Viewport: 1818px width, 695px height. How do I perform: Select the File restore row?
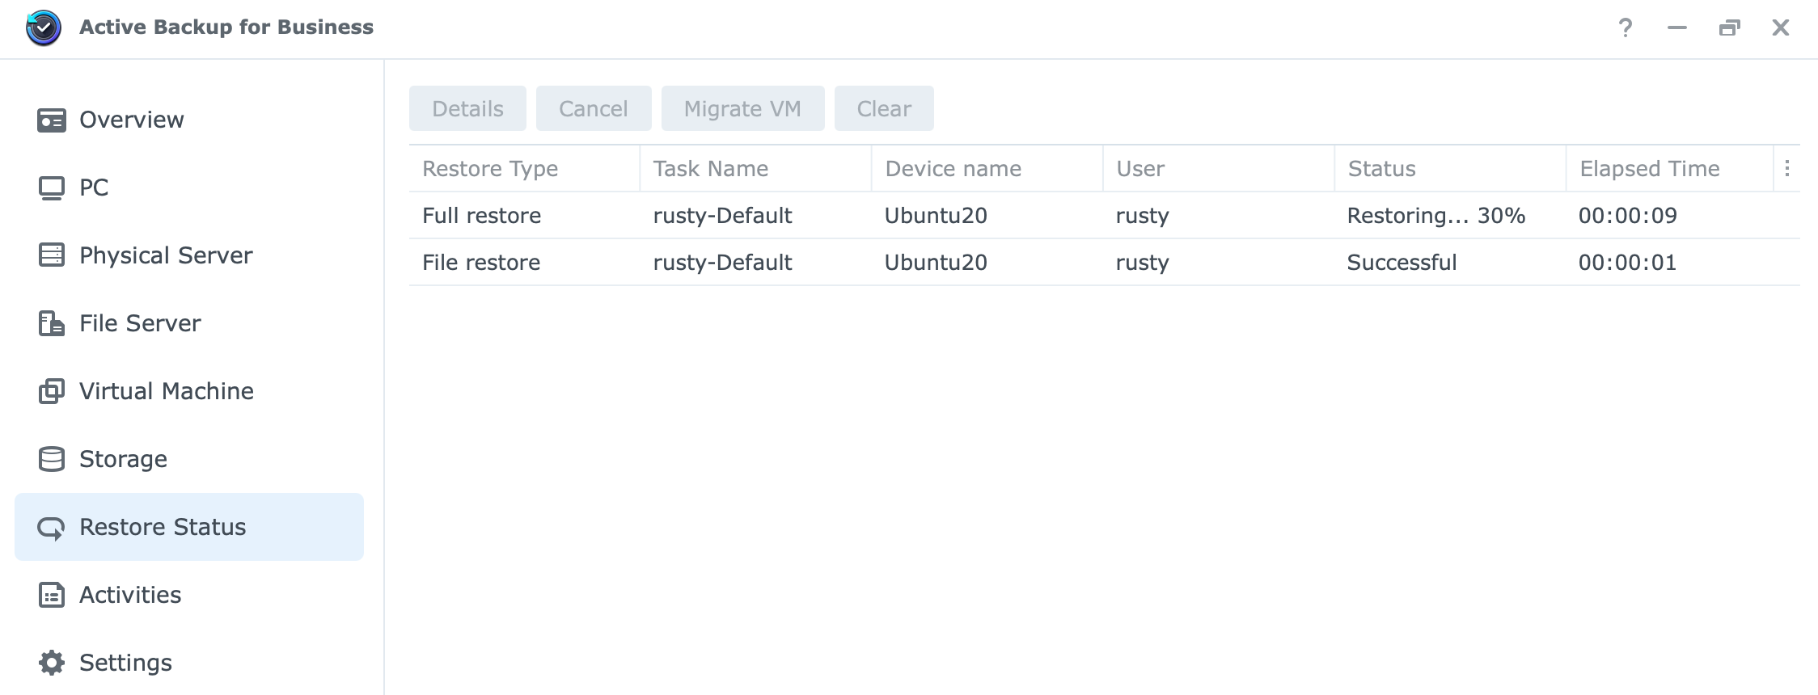point(1104,262)
